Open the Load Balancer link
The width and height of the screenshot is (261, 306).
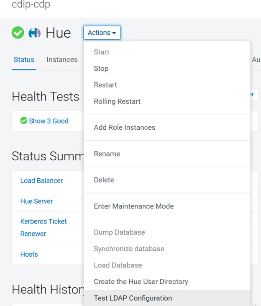click(x=41, y=180)
